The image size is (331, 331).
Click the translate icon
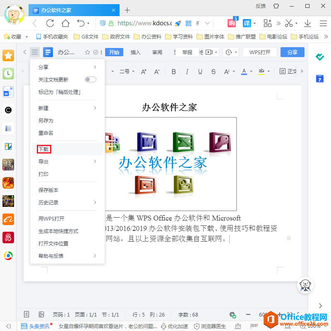pos(247,23)
